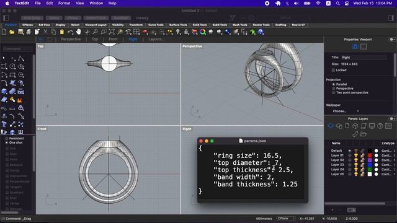Select Perspective projection radio button
The width and height of the screenshot is (397, 223).
tap(334, 89)
